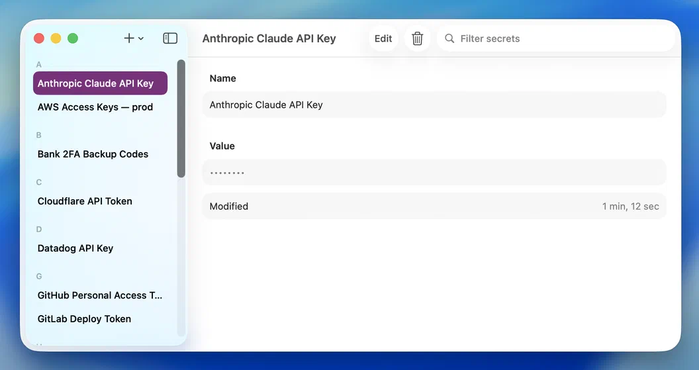Image resolution: width=699 pixels, height=370 pixels.
Task: Click the plus icon to add a secret
Action: 129,38
